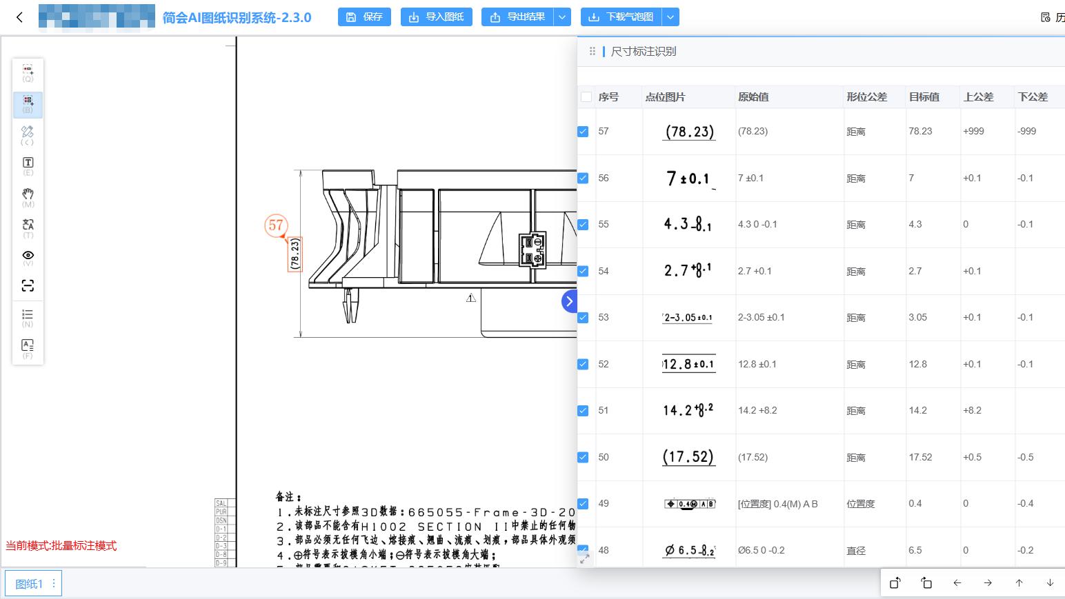Click the point image thumbnail for row 50
Image resolution: width=1065 pixels, height=599 pixels.
688,456
